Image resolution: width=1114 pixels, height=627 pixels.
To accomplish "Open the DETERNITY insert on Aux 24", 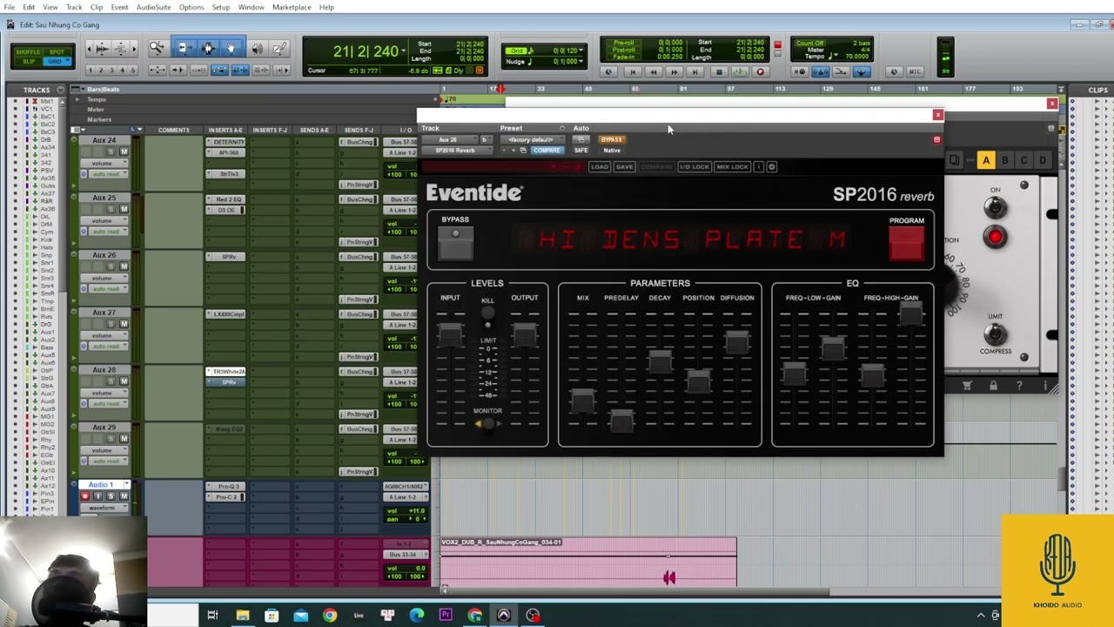I will click(x=230, y=141).
